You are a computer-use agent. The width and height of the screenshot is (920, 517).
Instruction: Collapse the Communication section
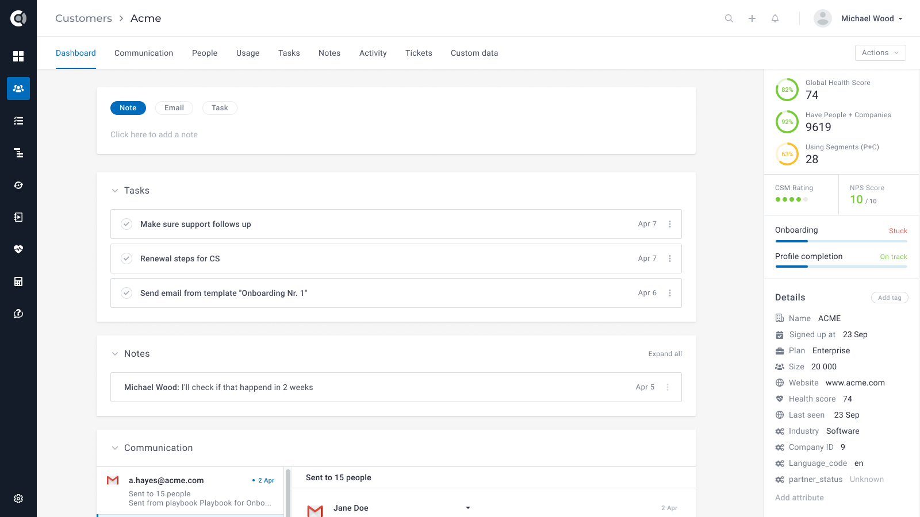(x=115, y=448)
